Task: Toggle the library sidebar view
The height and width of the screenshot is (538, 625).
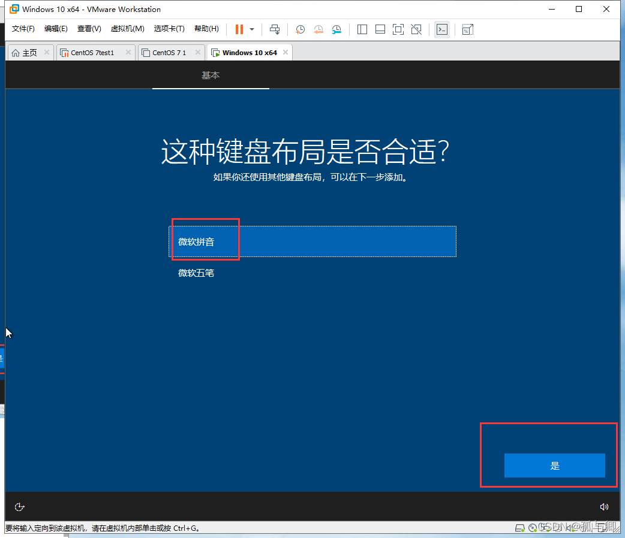Action: (x=362, y=29)
